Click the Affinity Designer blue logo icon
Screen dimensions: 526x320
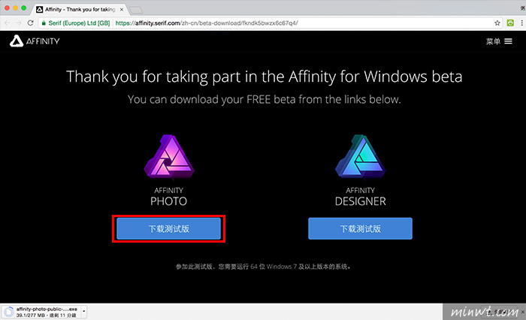tap(360, 156)
